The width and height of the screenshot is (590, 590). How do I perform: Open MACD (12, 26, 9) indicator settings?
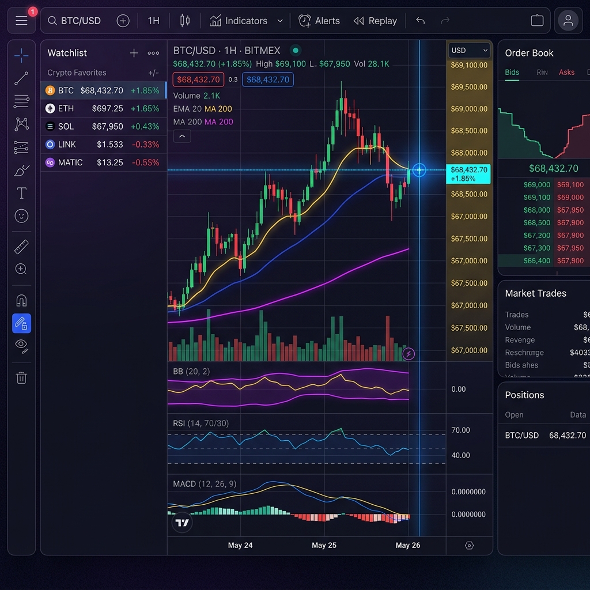pyautogui.click(x=205, y=484)
